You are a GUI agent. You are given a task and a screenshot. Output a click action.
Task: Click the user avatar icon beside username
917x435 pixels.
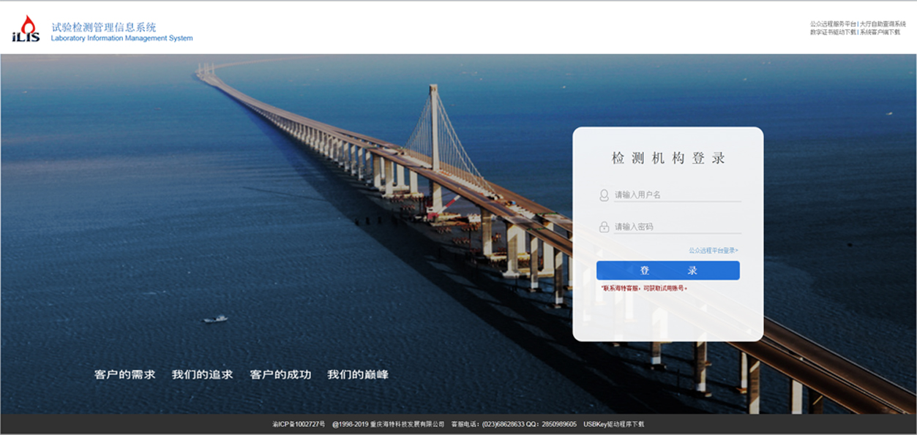point(604,195)
